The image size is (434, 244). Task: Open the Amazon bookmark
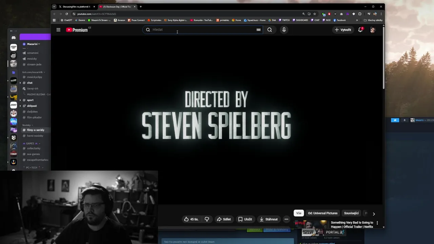(x=119, y=20)
